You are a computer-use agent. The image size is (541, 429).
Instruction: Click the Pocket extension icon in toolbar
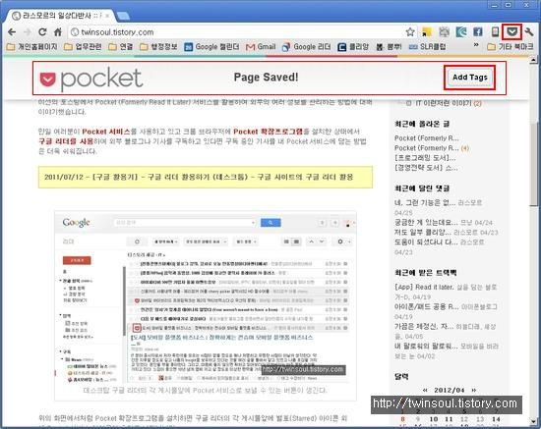pyautogui.click(x=512, y=32)
